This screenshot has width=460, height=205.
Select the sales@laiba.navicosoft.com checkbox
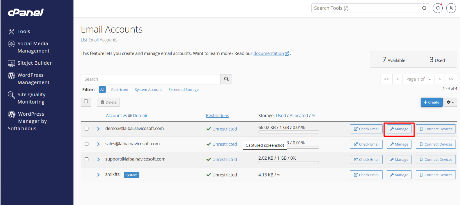point(87,144)
